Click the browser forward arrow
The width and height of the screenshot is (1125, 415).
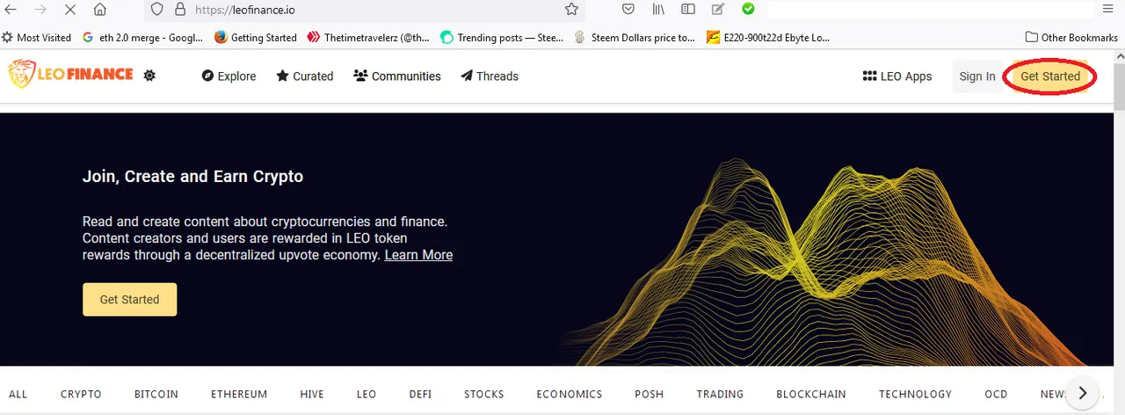40,10
